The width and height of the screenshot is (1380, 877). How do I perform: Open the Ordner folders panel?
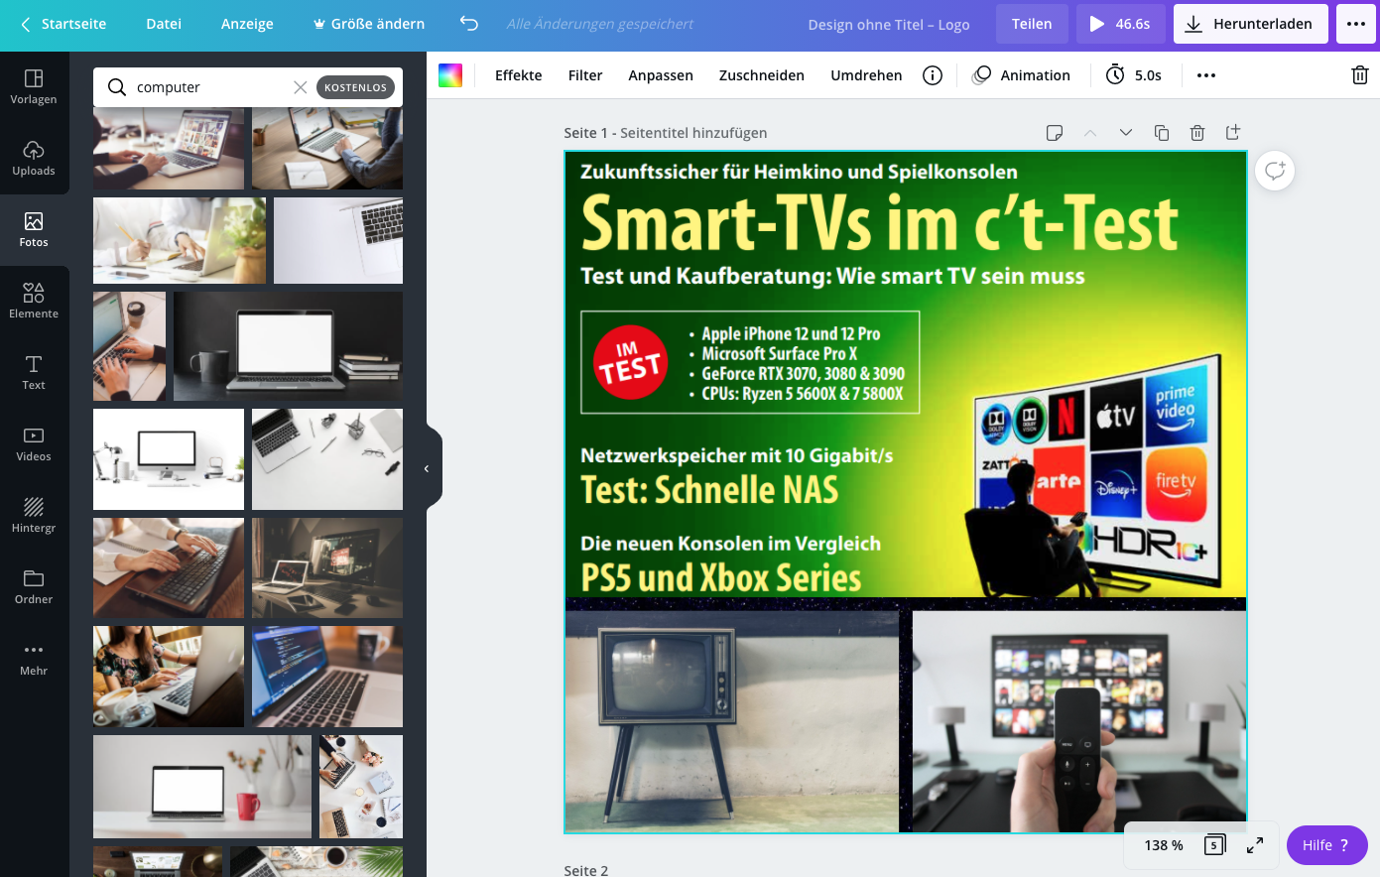click(34, 587)
